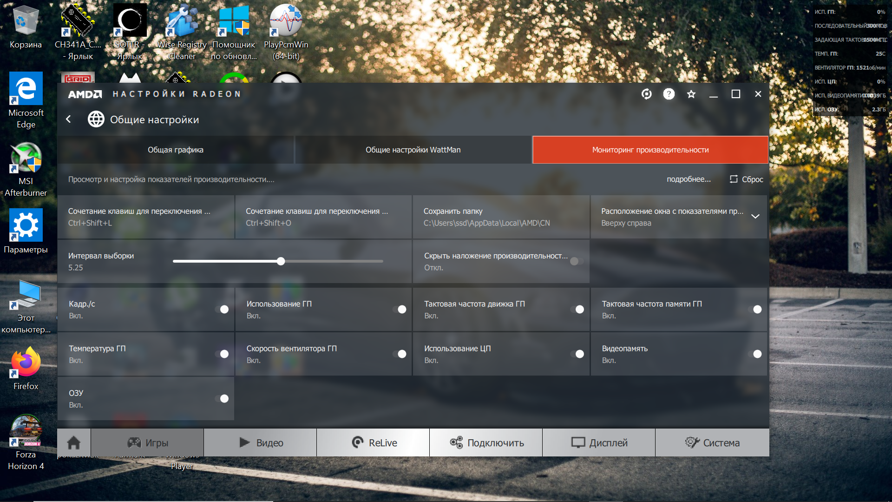Click the favorites star icon

point(691,94)
